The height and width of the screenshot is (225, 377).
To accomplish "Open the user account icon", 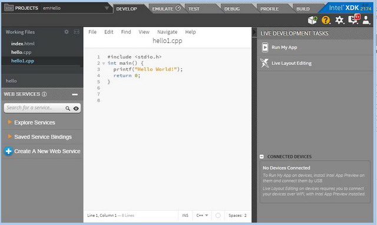I will click(366, 20).
